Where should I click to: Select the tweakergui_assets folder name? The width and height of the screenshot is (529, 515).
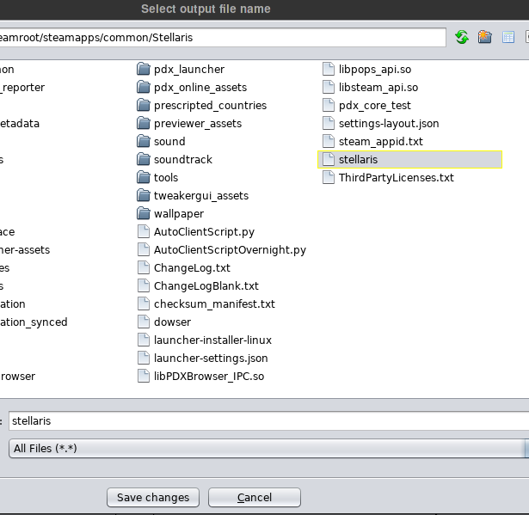(201, 196)
